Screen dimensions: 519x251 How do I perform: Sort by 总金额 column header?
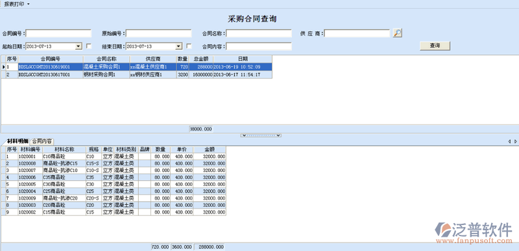201,59
